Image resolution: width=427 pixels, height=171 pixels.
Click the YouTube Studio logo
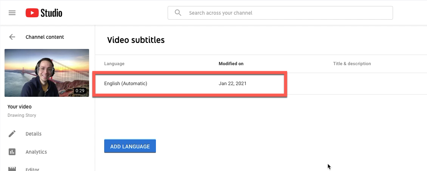[44, 13]
